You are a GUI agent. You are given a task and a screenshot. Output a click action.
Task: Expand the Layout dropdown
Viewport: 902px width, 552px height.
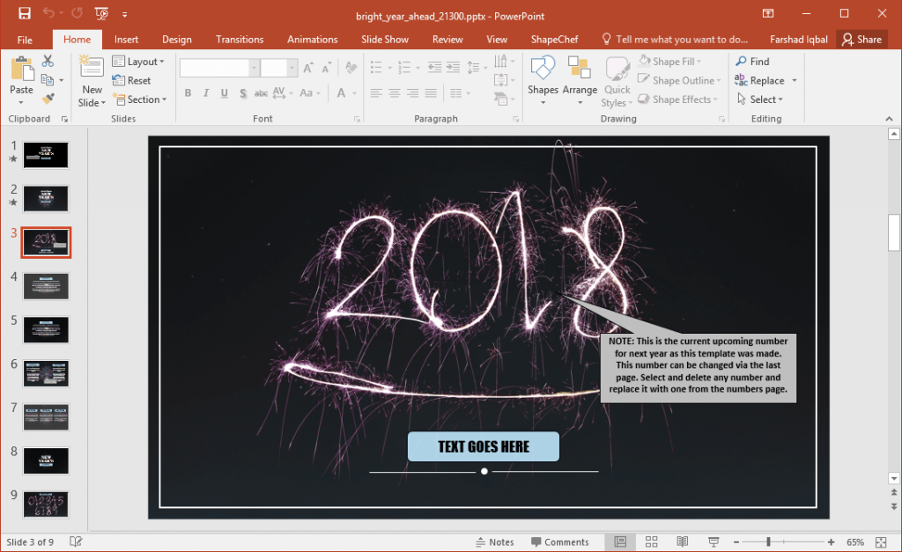[x=141, y=61]
